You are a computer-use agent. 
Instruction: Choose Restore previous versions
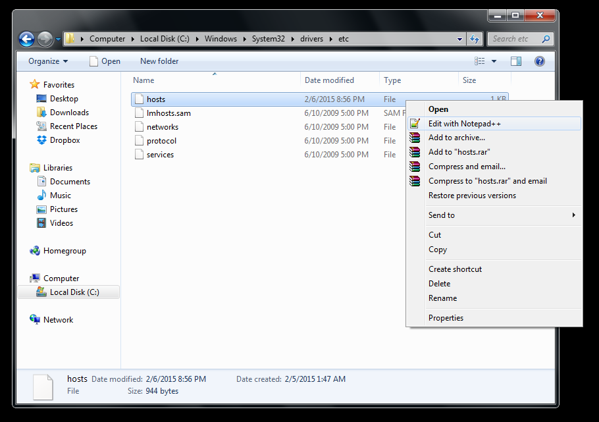pyautogui.click(x=494, y=196)
